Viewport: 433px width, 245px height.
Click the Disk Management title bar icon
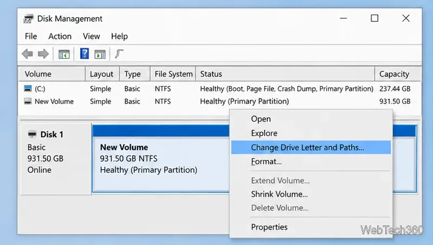(28, 19)
